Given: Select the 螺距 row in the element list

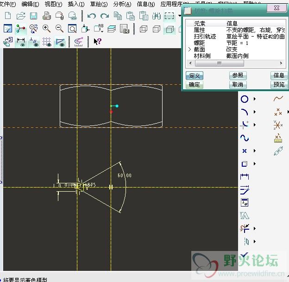Looking at the screenshot, I should [236, 43].
